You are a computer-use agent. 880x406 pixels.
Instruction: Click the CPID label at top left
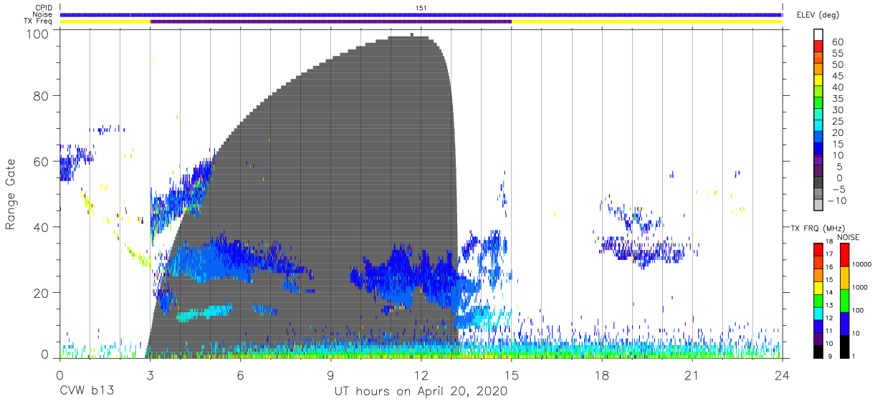click(43, 8)
